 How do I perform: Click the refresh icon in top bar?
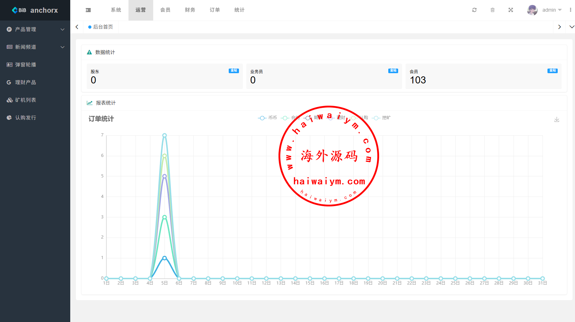[x=474, y=10]
